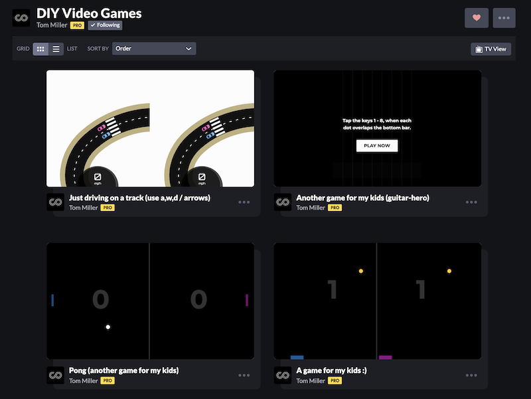The height and width of the screenshot is (399, 531).
Task: Click the speedometer mph gauge in left track preview
Action: (98, 177)
